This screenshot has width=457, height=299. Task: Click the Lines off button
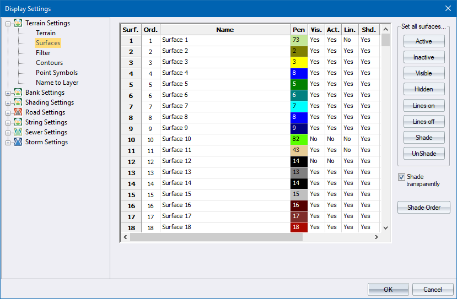tap(423, 122)
